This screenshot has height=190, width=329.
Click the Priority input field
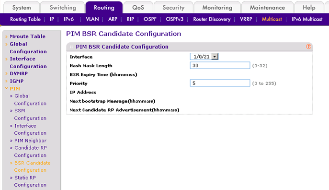coord(220,83)
